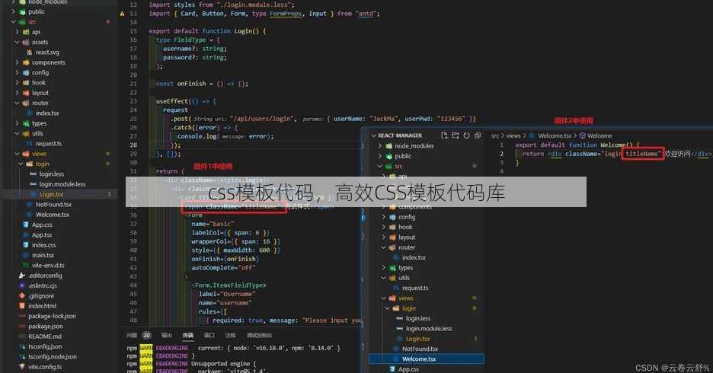Viewport: 713px width, 373px height.
Task: Open the 问题 (Problems) panel tab
Action: click(x=132, y=335)
